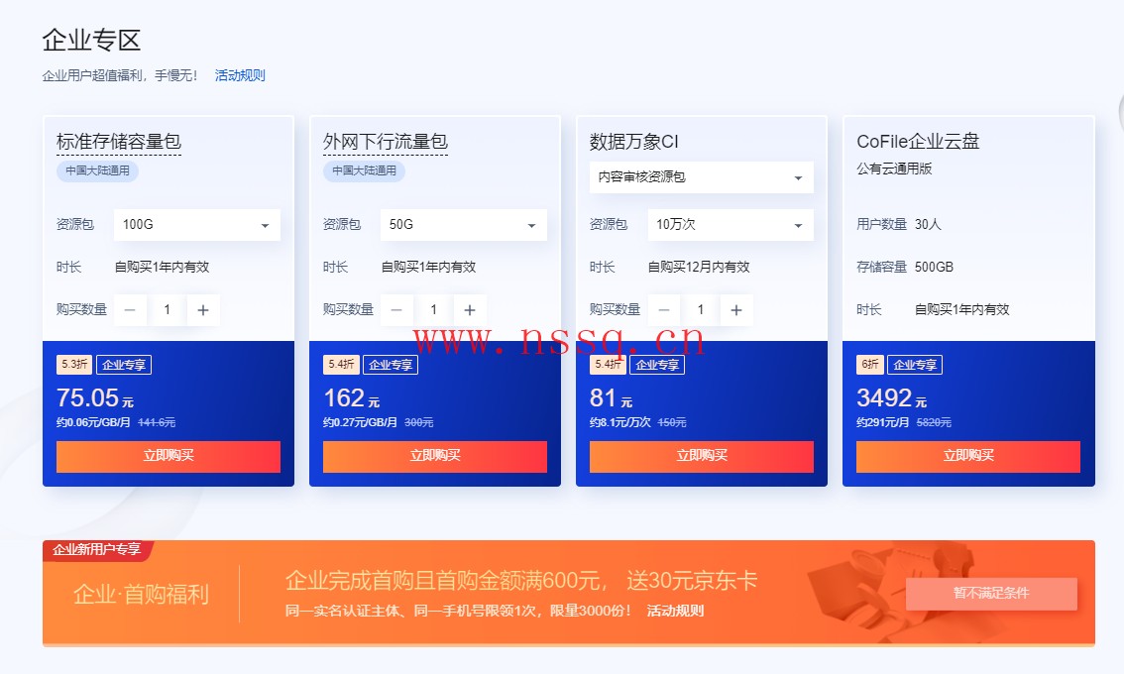Open the 10万次 resource pack dropdown
Viewport: 1124px width, 674px height.
(731, 225)
